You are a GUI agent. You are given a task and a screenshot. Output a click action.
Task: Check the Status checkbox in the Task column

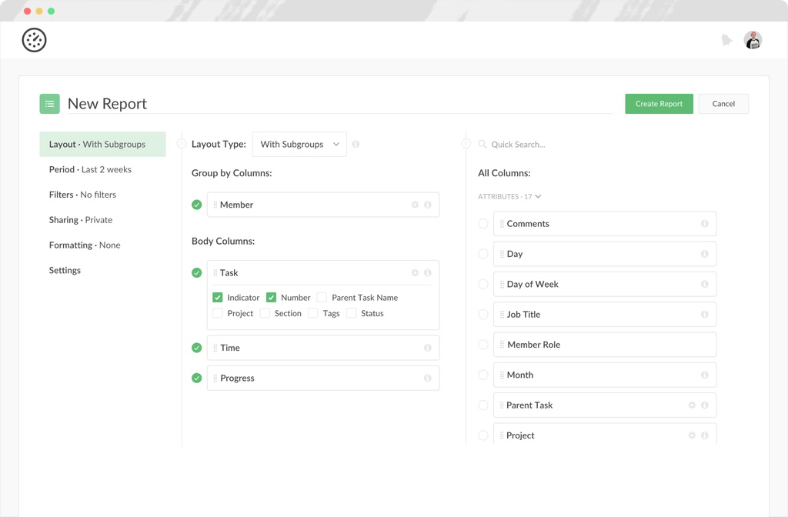[350, 313]
